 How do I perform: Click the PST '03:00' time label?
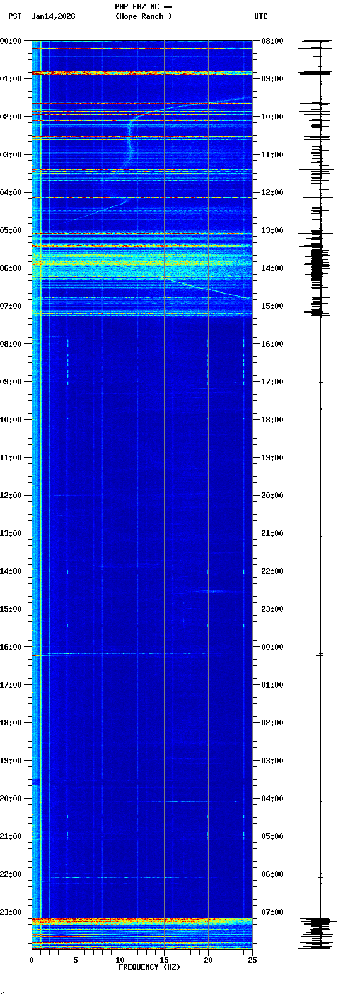click(x=11, y=155)
